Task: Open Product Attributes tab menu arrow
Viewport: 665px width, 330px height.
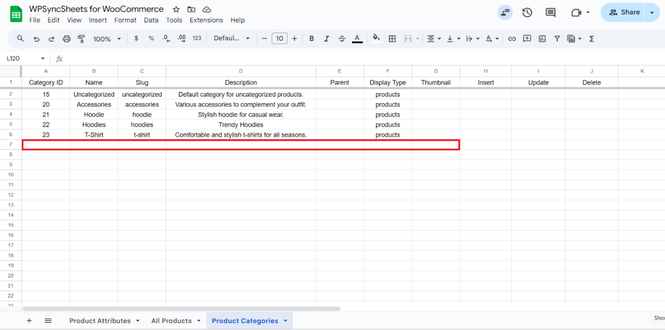Action: point(138,321)
